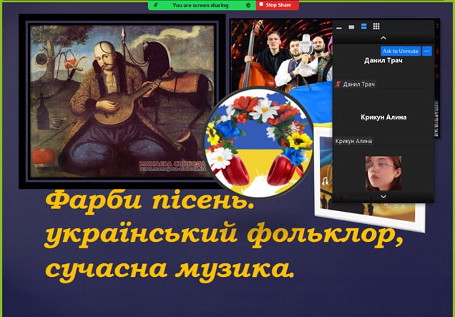Click the text 'український фольклор,'
Viewport: 455px width, 317px height.
(224, 235)
